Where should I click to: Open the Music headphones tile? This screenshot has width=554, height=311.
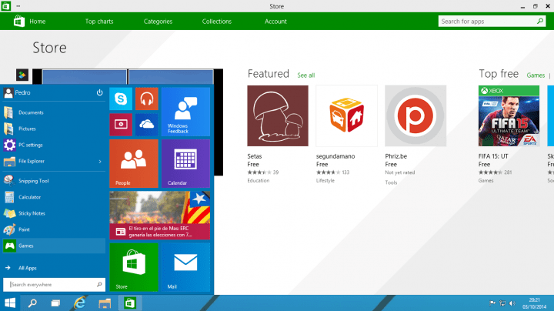(147, 99)
